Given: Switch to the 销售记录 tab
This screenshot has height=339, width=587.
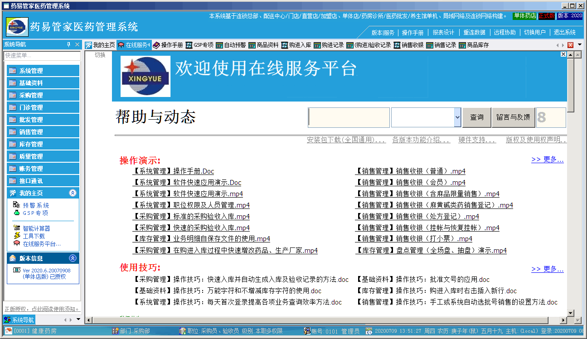Looking at the screenshot, I should click(x=441, y=45).
